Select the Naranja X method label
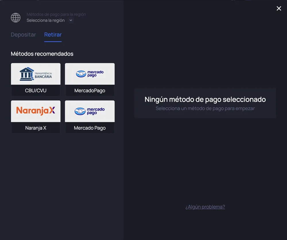This screenshot has width=287, height=240. point(36,128)
